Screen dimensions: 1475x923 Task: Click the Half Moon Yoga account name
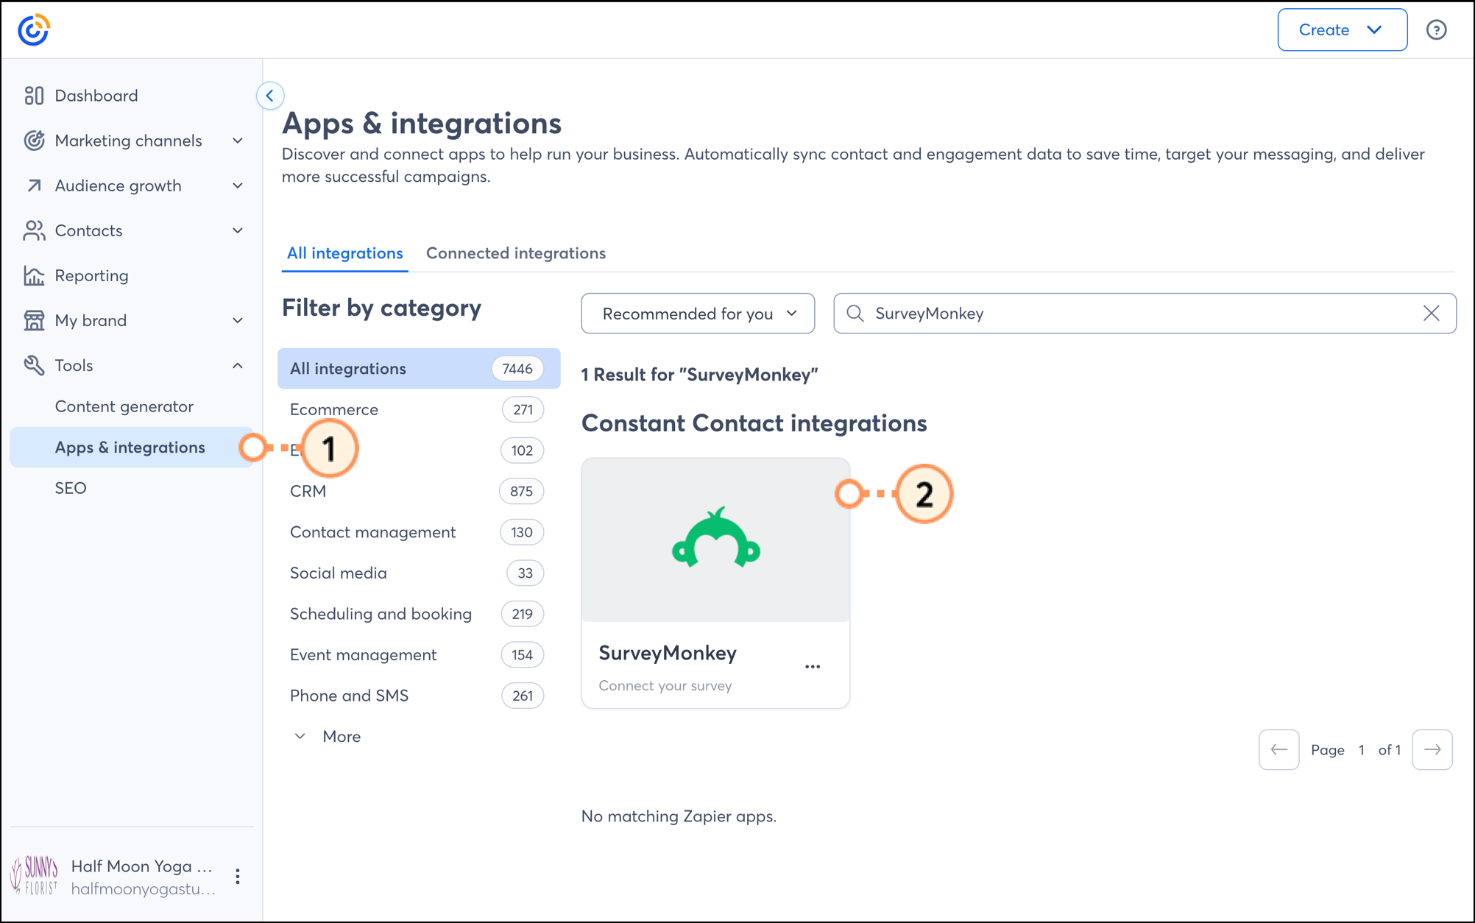pos(141,866)
